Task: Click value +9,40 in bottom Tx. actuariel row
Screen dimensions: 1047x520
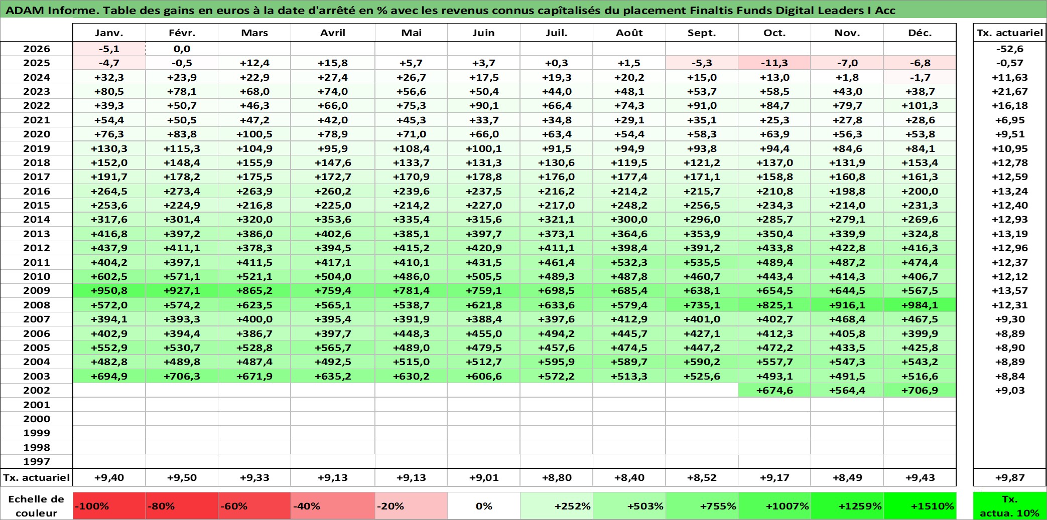Action: pos(109,477)
